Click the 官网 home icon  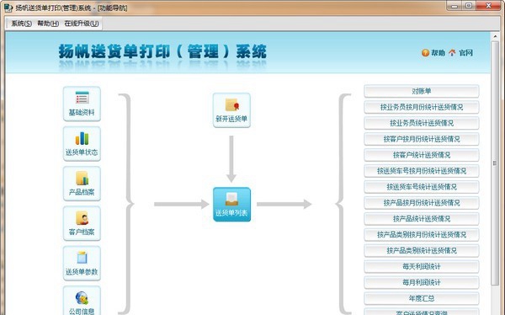(452, 52)
